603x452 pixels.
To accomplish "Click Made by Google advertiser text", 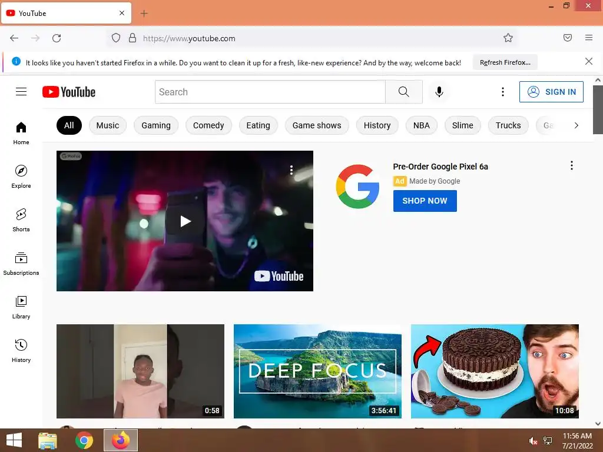I will 435,181.
